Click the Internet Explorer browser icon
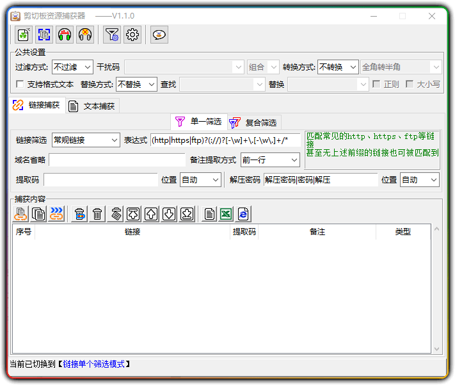This screenshot has width=455, height=385. click(x=243, y=214)
